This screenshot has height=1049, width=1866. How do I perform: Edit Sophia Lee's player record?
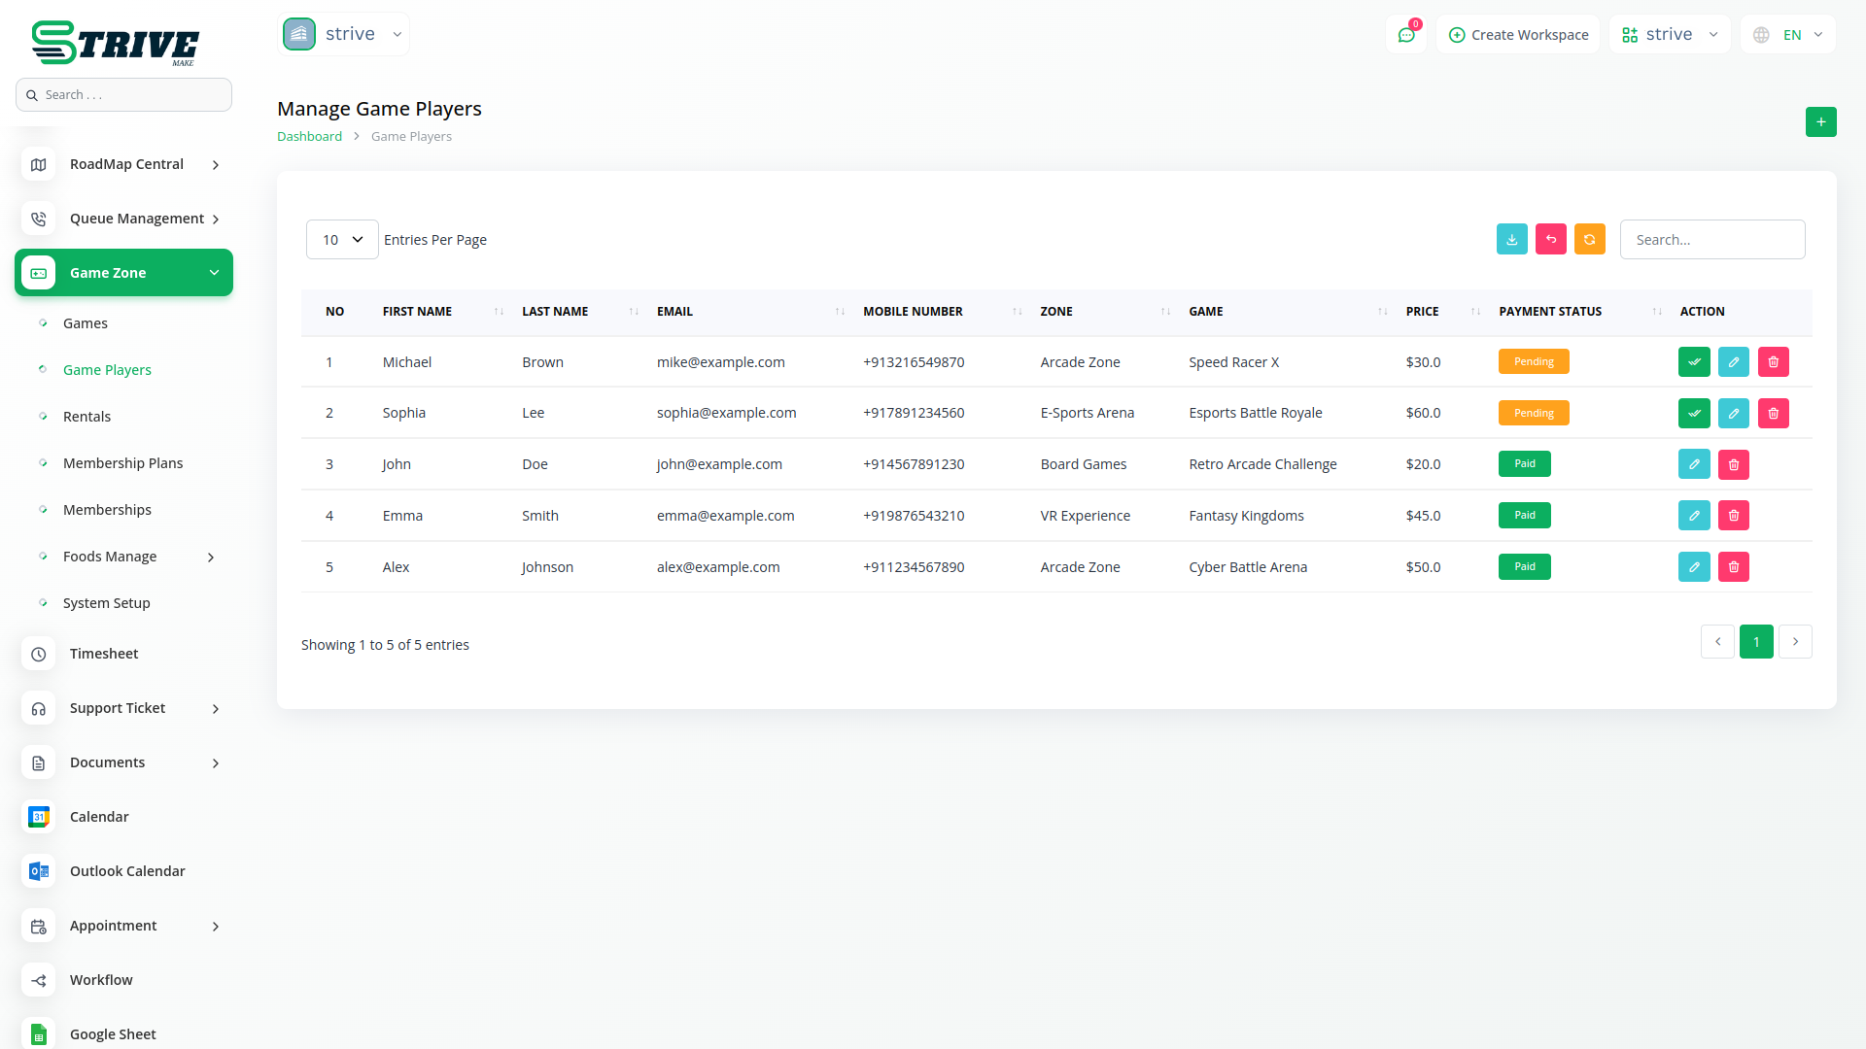point(1733,414)
